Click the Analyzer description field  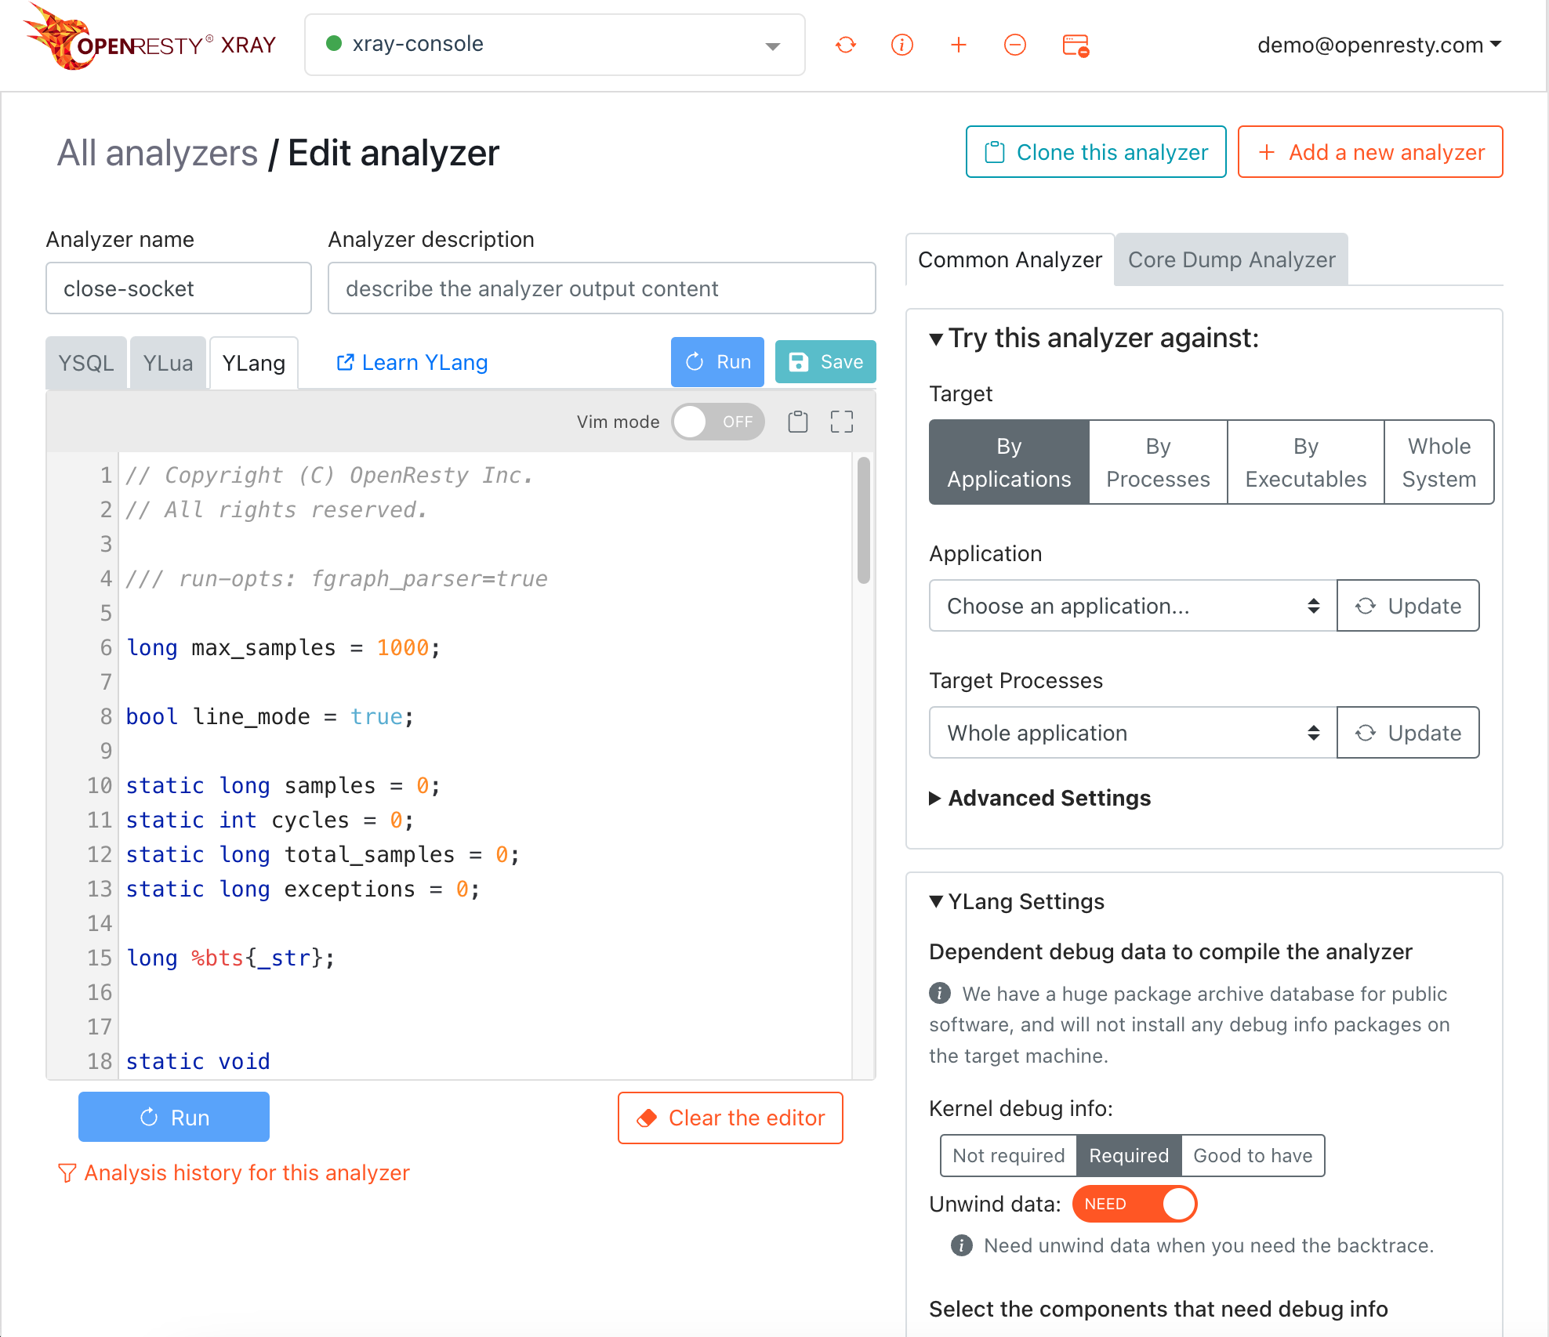click(602, 288)
